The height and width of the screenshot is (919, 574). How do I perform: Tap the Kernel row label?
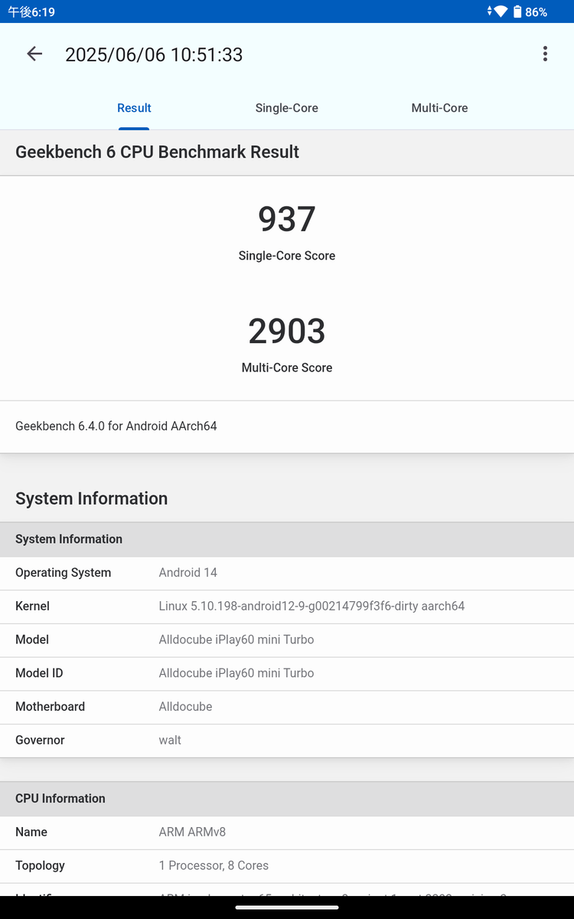click(x=32, y=606)
